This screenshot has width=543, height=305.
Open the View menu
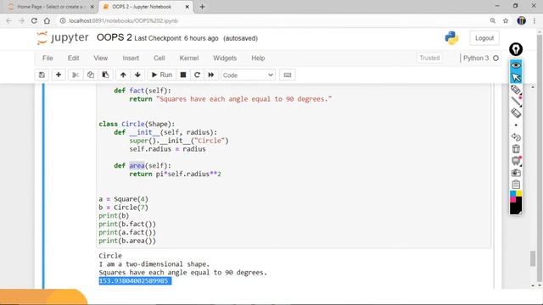click(x=100, y=58)
